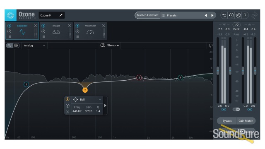This screenshot has height=149, width=265.
Task: Select the green EQ node 4
Action: 181,77
